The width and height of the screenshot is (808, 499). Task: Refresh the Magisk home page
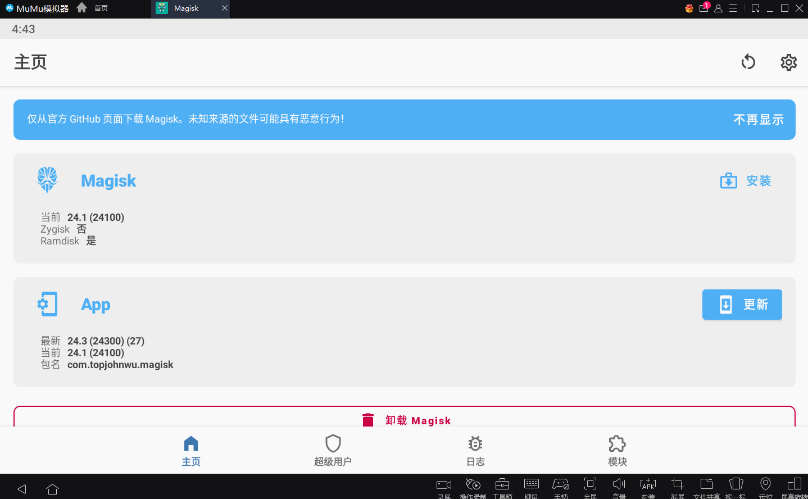(748, 62)
